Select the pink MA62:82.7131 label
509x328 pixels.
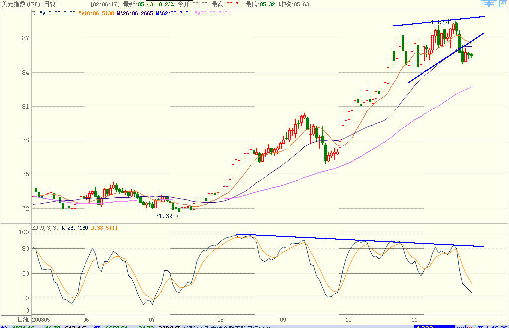pos(212,13)
